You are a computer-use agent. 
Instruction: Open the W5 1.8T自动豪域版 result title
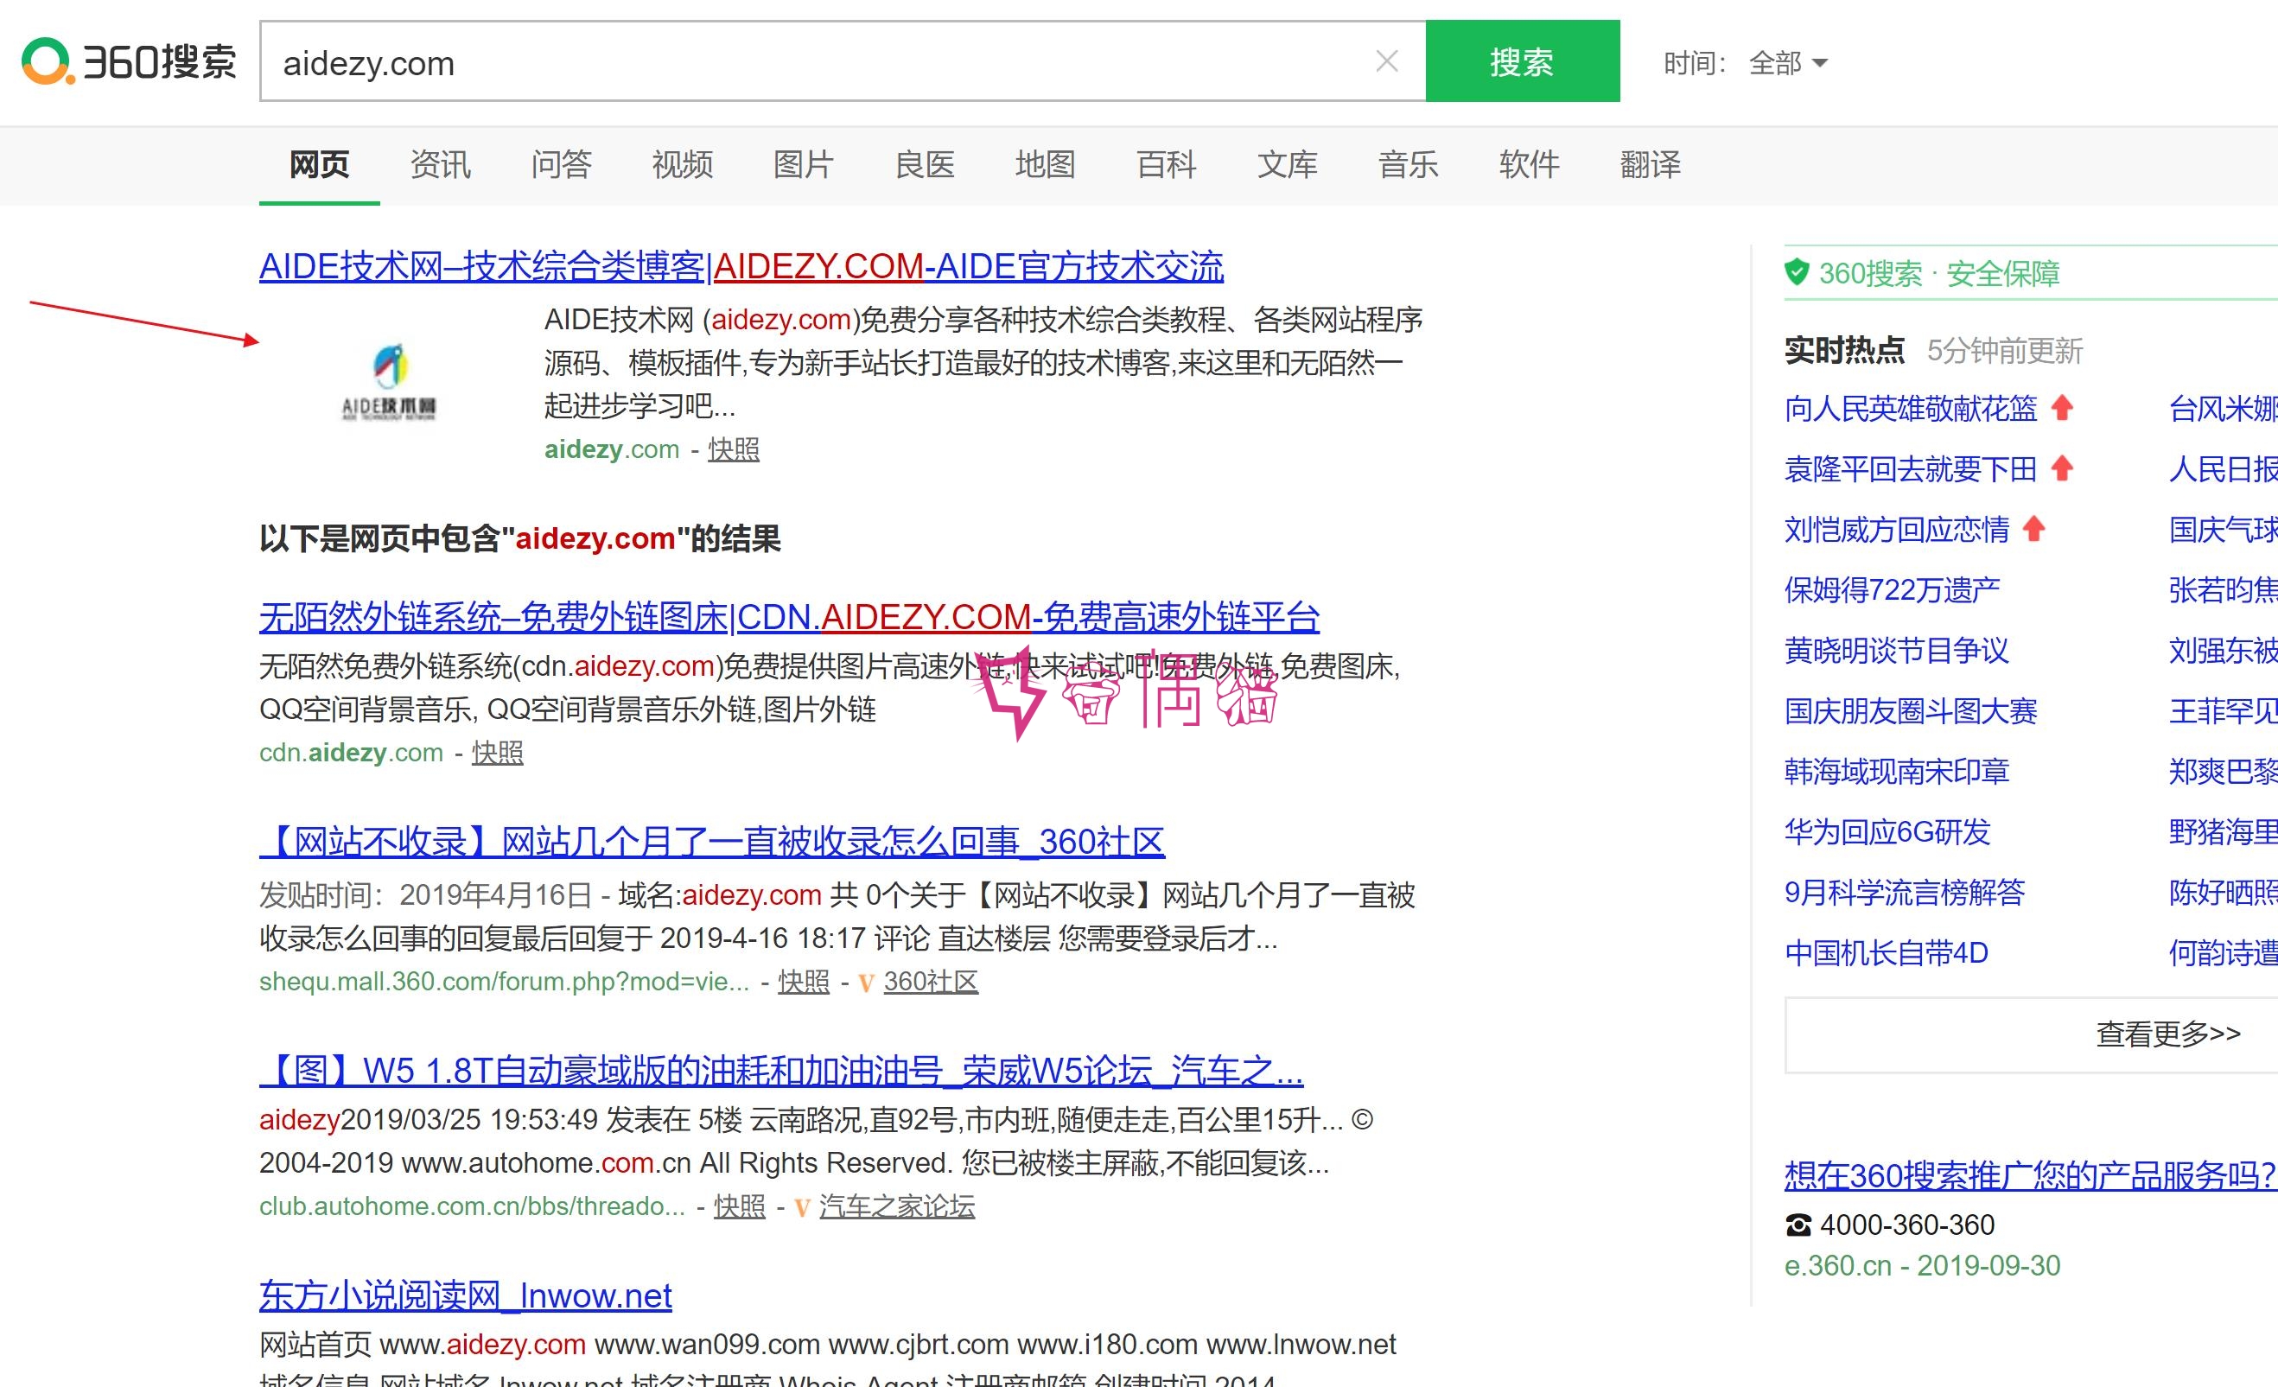click(781, 1071)
